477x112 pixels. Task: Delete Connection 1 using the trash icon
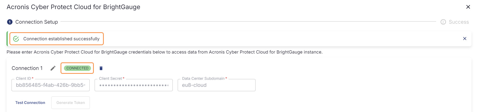[x=101, y=68]
